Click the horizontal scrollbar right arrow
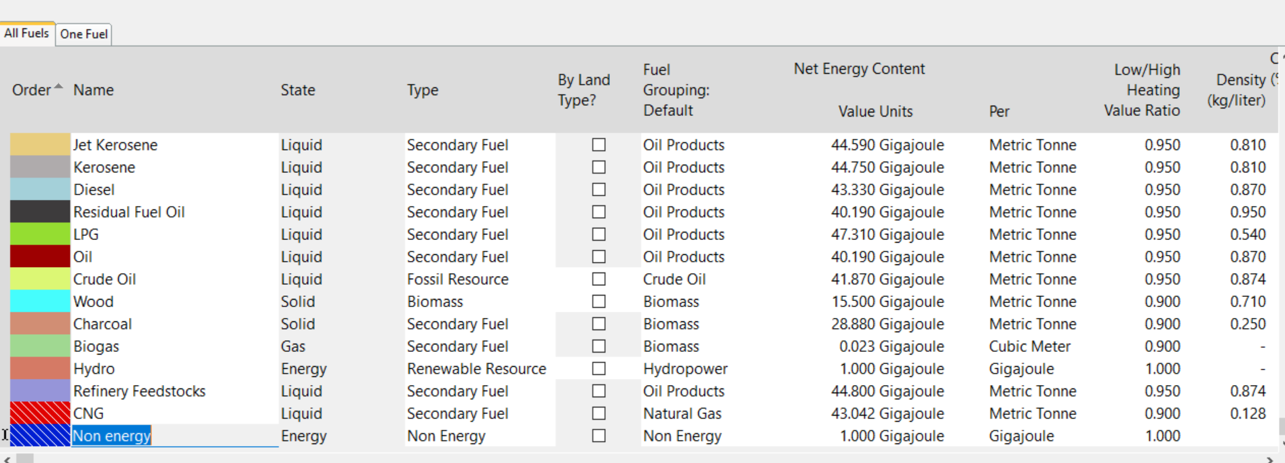This screenshot has width=1285, height=463. click(x=1269, y=459)
